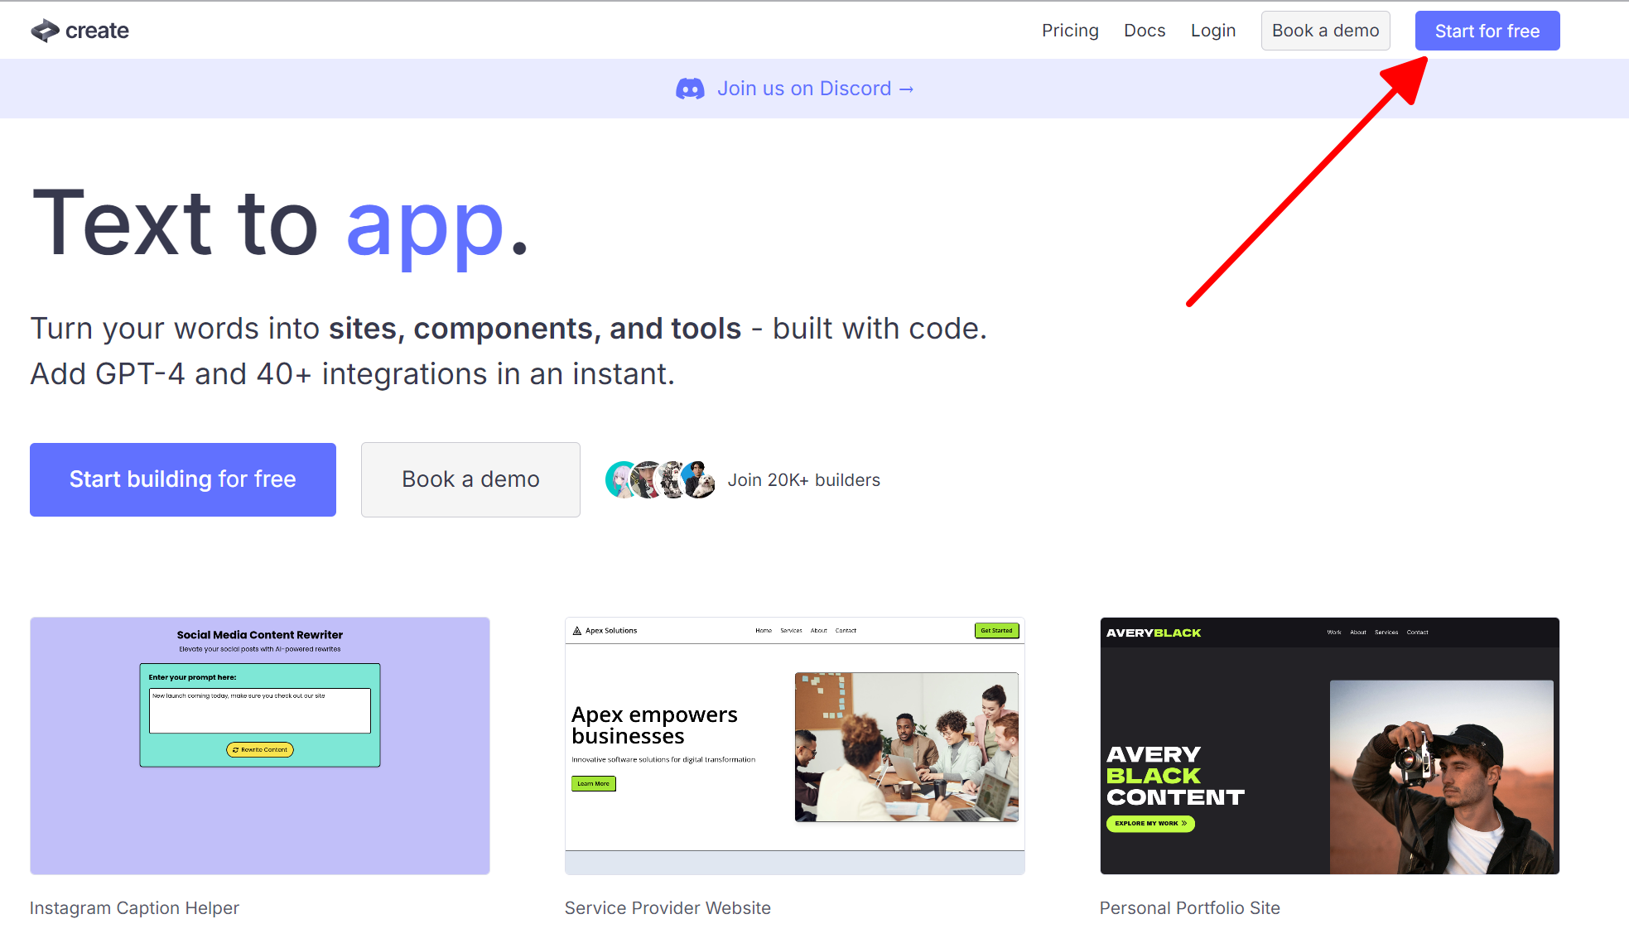Click Start building for free button
This screenshot has height=943, width=1629.
pyautogui.click(x=183, y=479)
